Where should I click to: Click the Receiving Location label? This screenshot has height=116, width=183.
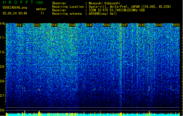tap(68, 7)
